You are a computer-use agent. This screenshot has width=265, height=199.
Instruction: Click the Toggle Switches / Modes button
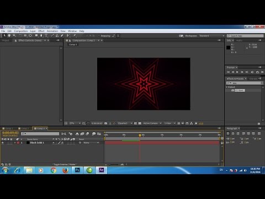65,164
